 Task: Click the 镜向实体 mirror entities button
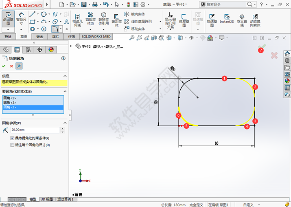click(x=138, y=14)
